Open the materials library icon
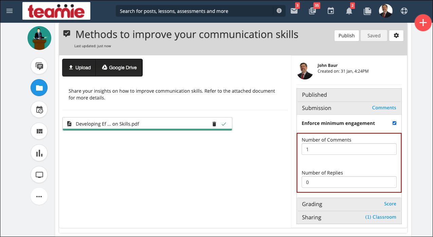Image resolution: width=433 pixels, height=237 pixels. click(367, 11)
